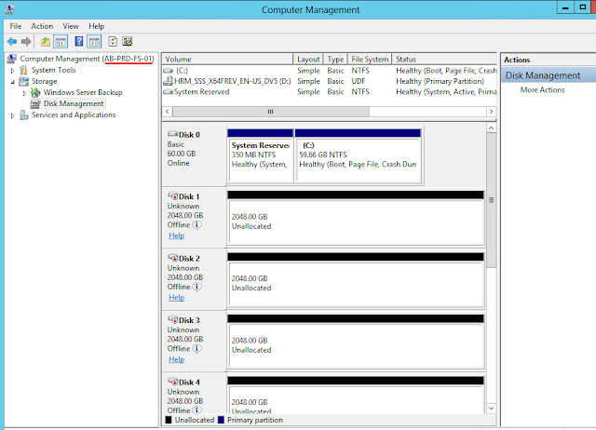Expand the Windows Server Backup node
The width and height of the screenshot is (596, 430).
(24, 93)
